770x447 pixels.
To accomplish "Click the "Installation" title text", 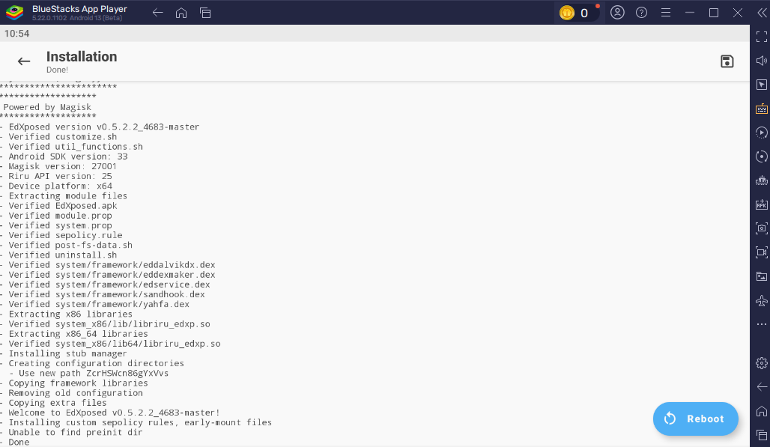I will click(x=82, y=56).
